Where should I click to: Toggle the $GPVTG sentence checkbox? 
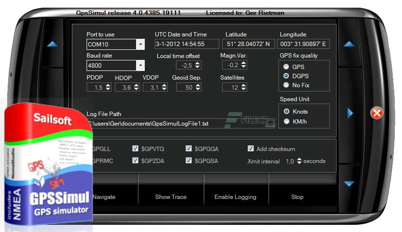[136, 149]
